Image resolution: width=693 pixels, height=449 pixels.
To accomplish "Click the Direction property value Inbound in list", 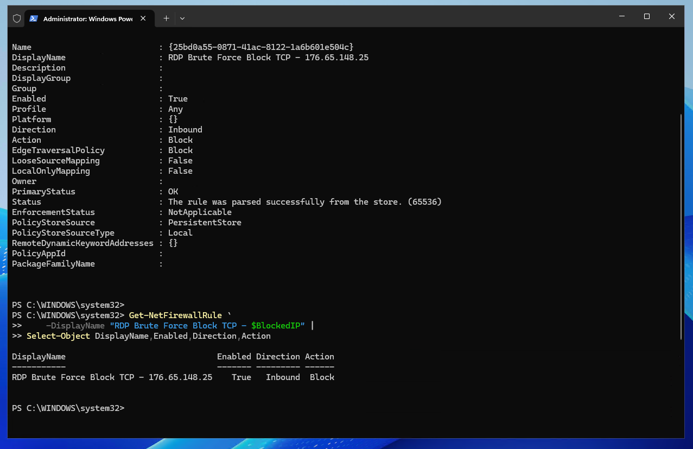I will 185,130.
